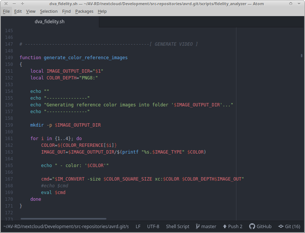Open the Git (16) changes panel

289,226
